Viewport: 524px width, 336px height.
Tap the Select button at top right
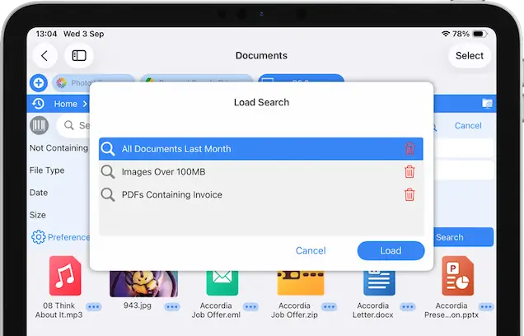click(470, 56)
